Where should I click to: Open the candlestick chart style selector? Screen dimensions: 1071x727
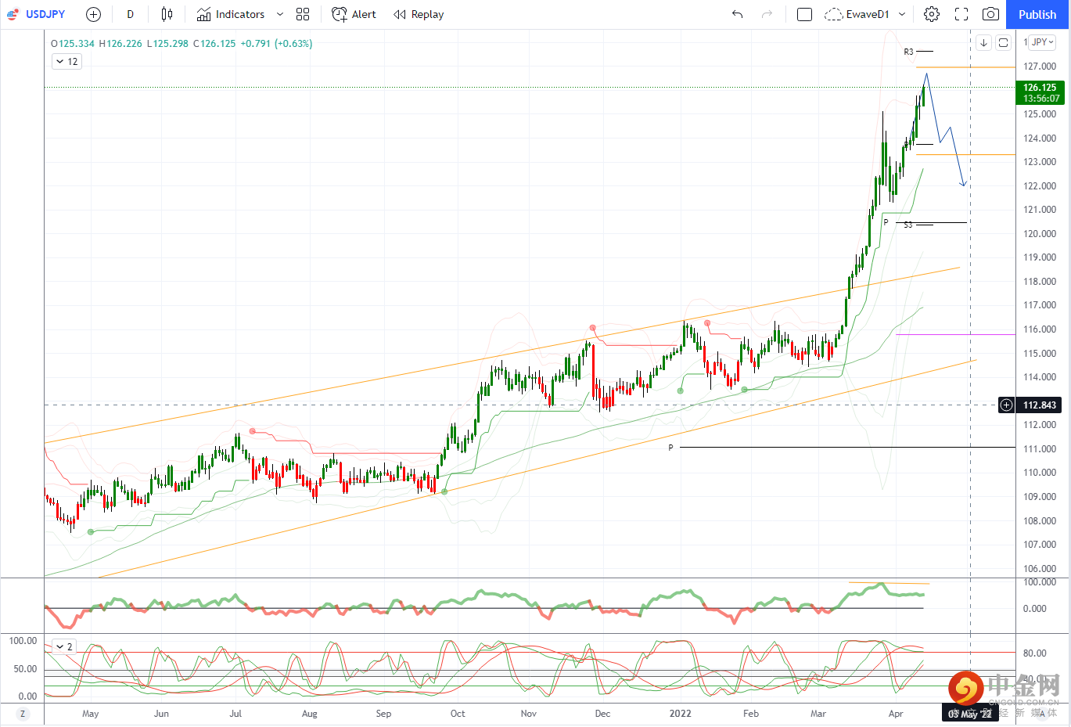pos(167,14)
